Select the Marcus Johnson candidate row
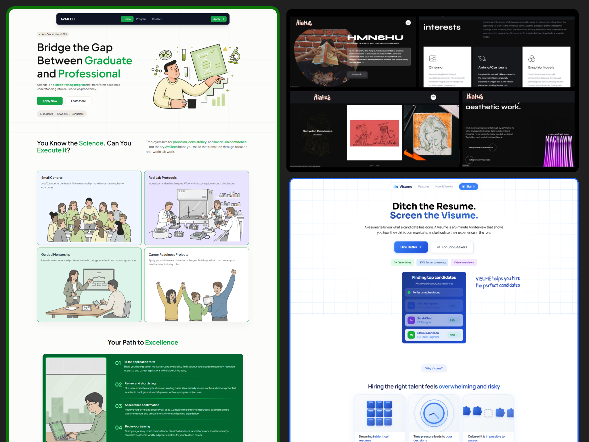 point(434,335)
